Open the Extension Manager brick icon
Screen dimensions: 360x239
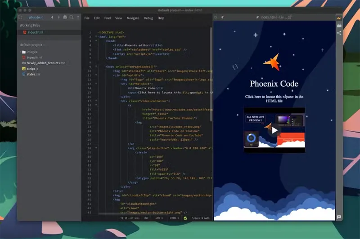point(339,26)
